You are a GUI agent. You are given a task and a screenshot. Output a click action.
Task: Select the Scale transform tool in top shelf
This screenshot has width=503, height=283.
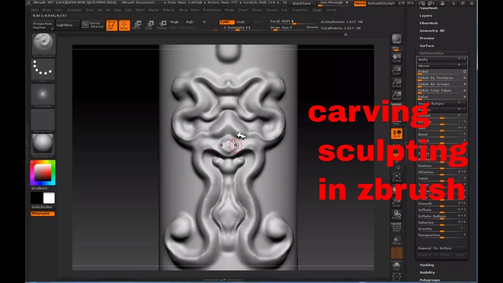pos(149,25)
